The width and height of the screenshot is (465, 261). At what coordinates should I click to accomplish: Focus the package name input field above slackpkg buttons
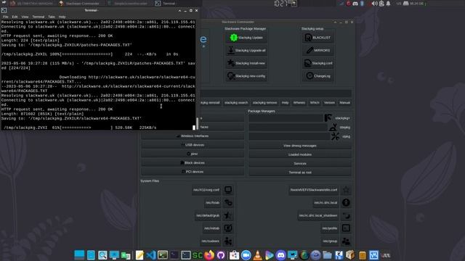click(x=276, y=94)
